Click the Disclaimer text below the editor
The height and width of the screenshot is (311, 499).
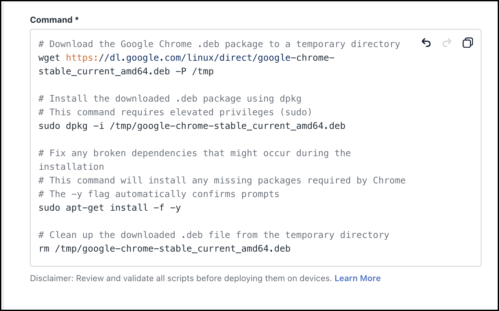click(181, 278)
